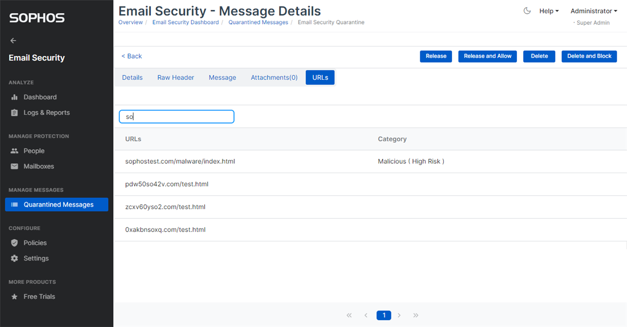Open the Attachments(0) tab
The height and width of the screenshot is (327, 627).
274,78
